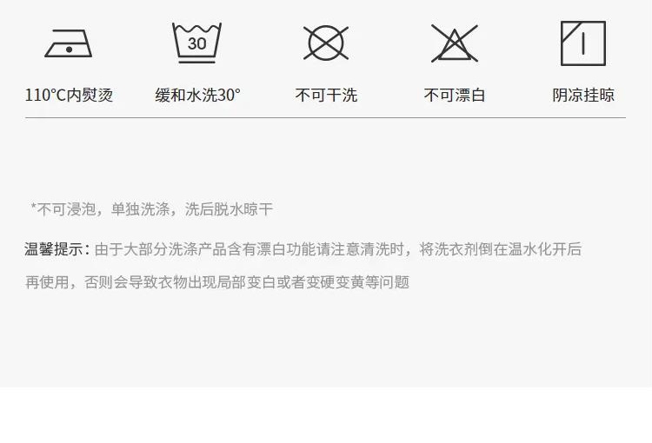Screen dimensions: 652x443
Task: Click the vertical line inside drying square
Action: tap(583, 44)
